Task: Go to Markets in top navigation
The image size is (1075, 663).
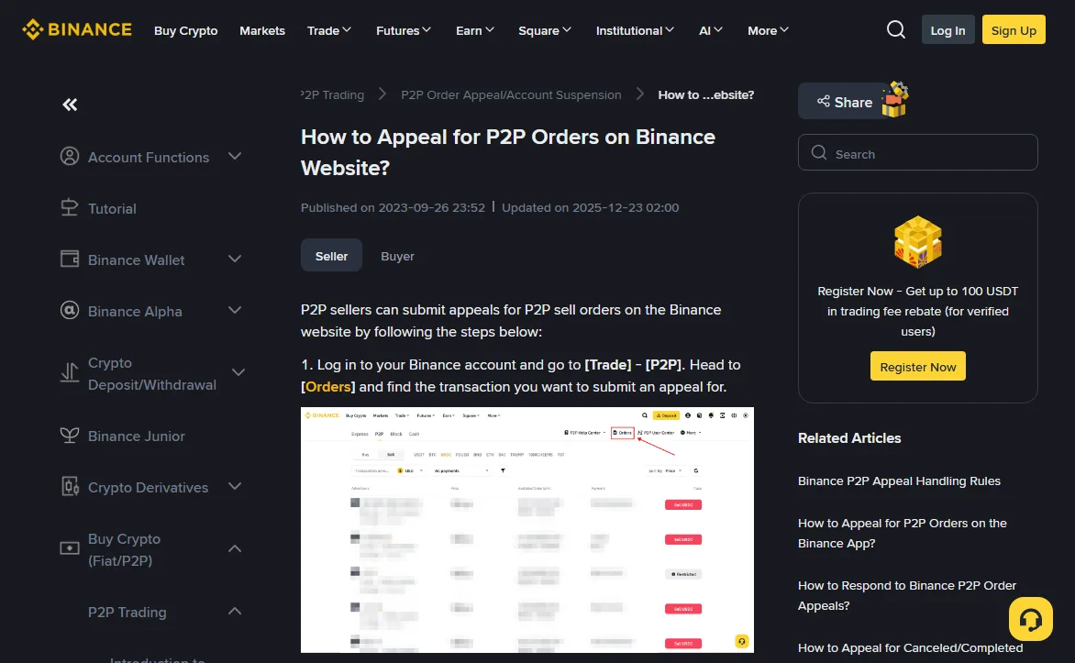Action: pyautogui.click(x=262, y=30)
